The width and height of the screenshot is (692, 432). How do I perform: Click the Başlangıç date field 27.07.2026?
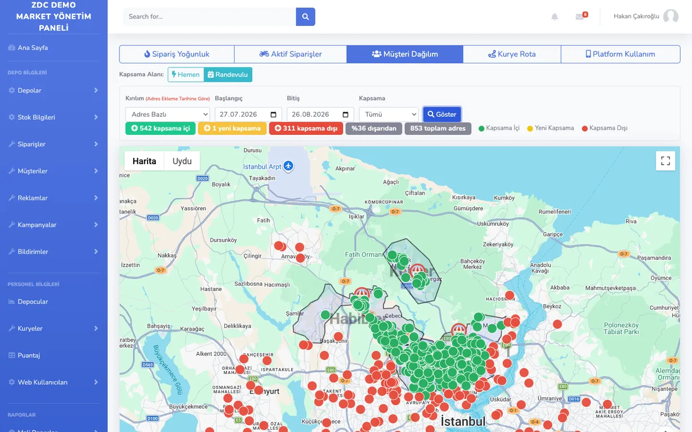(249, 114)
